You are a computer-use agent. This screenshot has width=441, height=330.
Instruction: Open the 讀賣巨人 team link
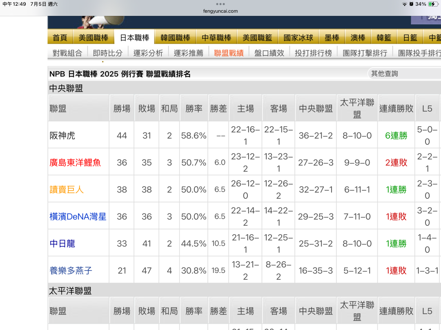click(67, 190)
